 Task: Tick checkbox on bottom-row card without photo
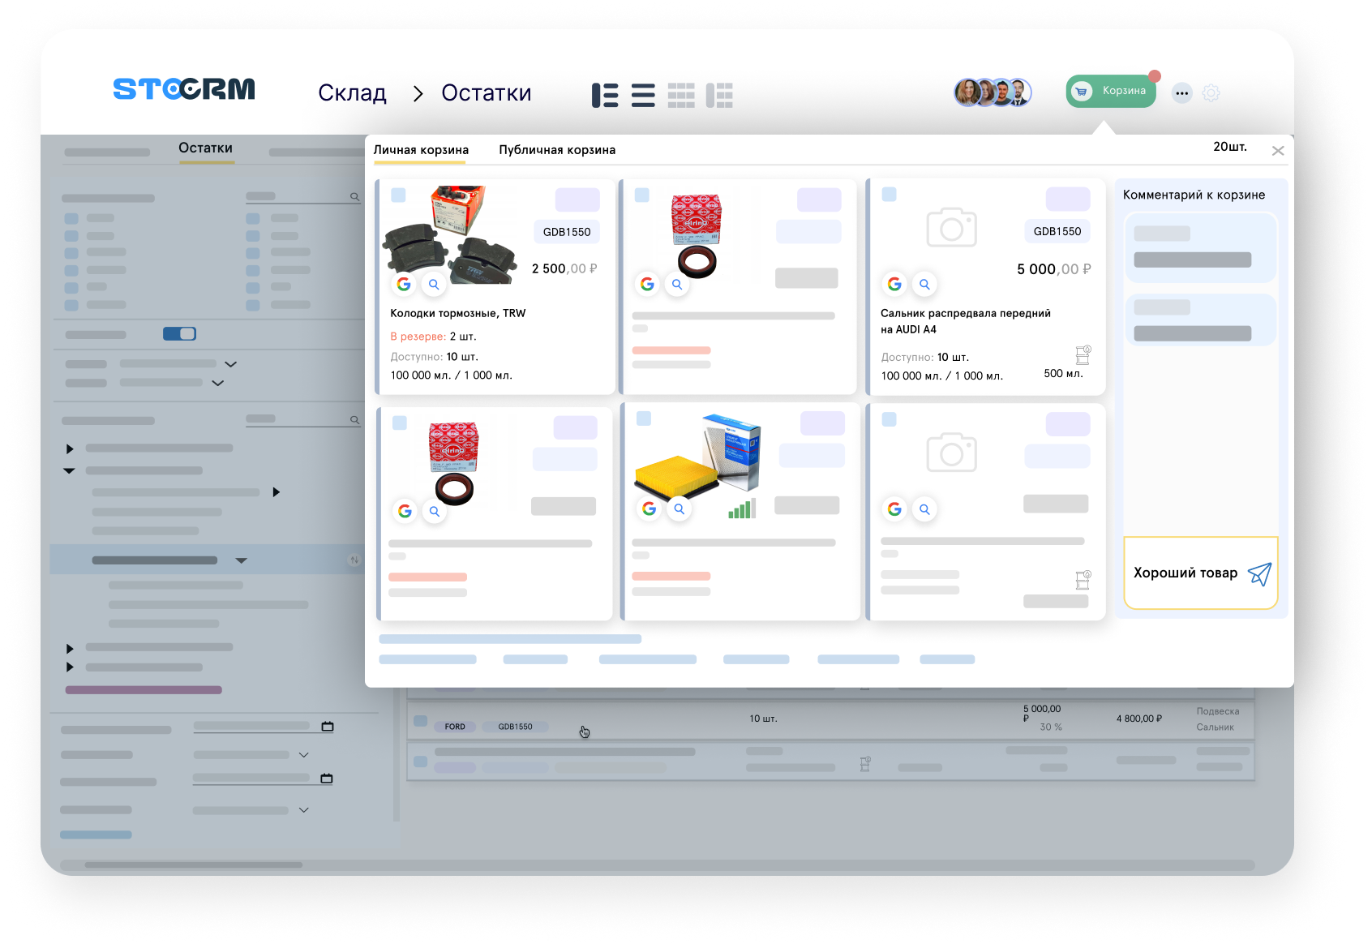click(889, 419)
